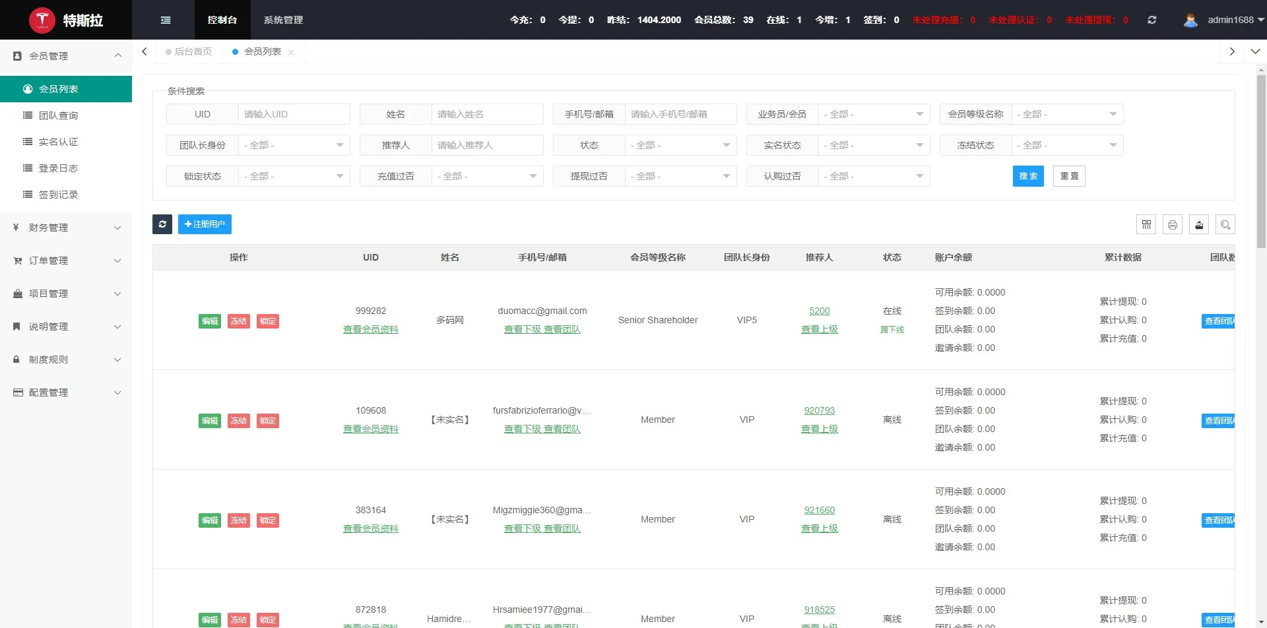
Task: Click the tab scroll-right arrow icon
Action: tap(1232, 51)
